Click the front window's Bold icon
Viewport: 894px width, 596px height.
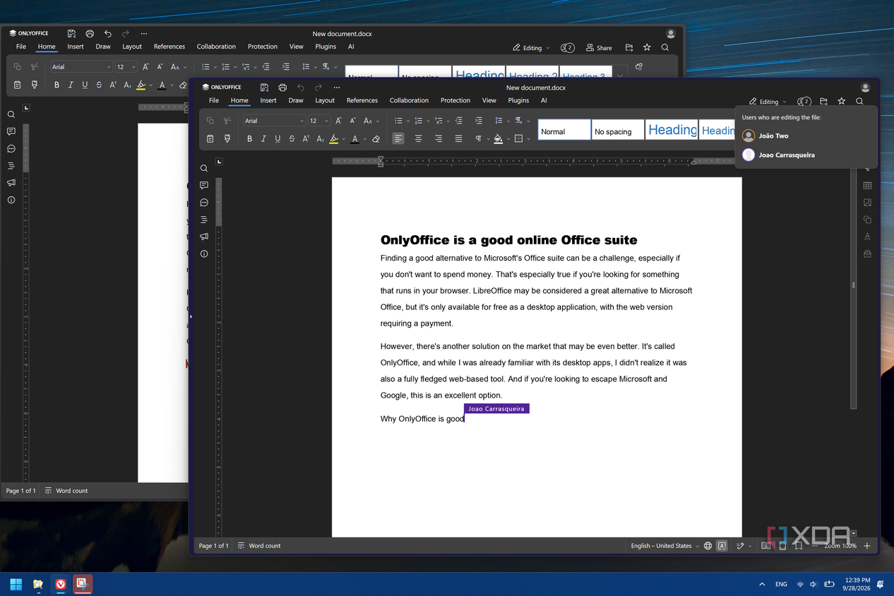click(249, 139)
